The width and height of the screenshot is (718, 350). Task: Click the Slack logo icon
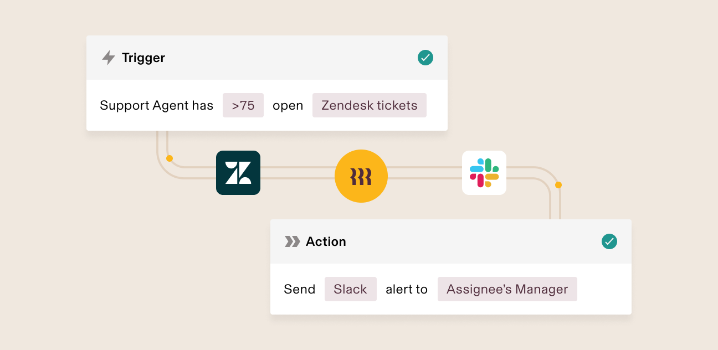click(484, 173)
